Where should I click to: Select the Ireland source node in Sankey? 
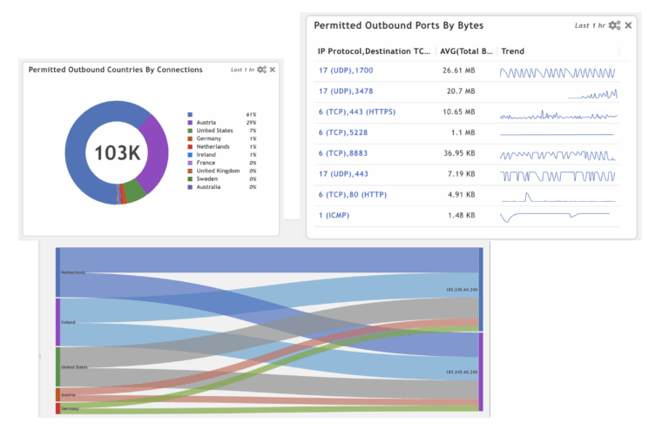tap(58, 322)
